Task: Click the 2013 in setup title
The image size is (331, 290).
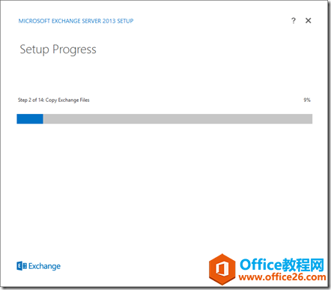Action: (109, 21)
